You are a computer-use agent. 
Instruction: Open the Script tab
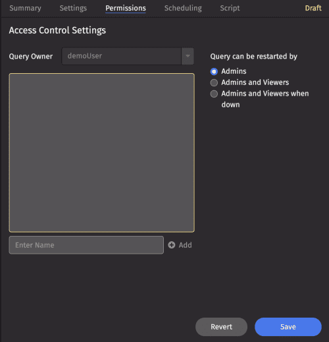pos(230,8)
